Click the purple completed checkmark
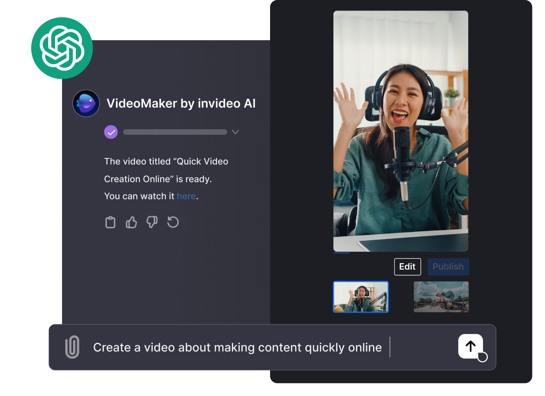The height and width of the screenshot is (396, 545). (111, 132)
